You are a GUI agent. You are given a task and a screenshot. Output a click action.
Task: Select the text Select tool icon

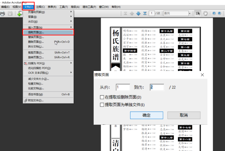coord(198,13)
